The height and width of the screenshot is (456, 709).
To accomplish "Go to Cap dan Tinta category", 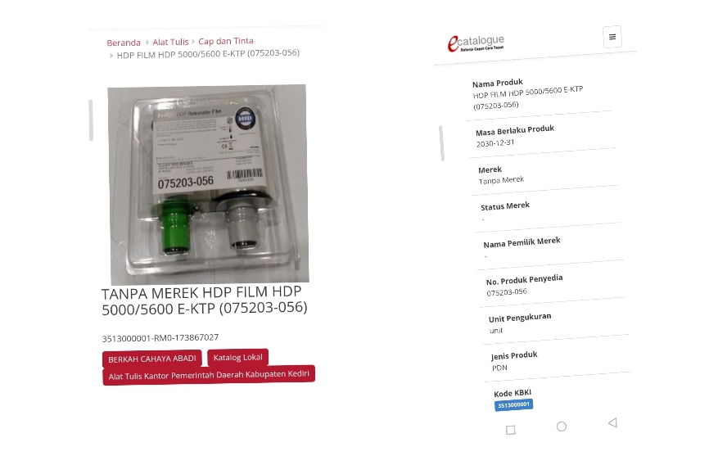I will (226, 41).
